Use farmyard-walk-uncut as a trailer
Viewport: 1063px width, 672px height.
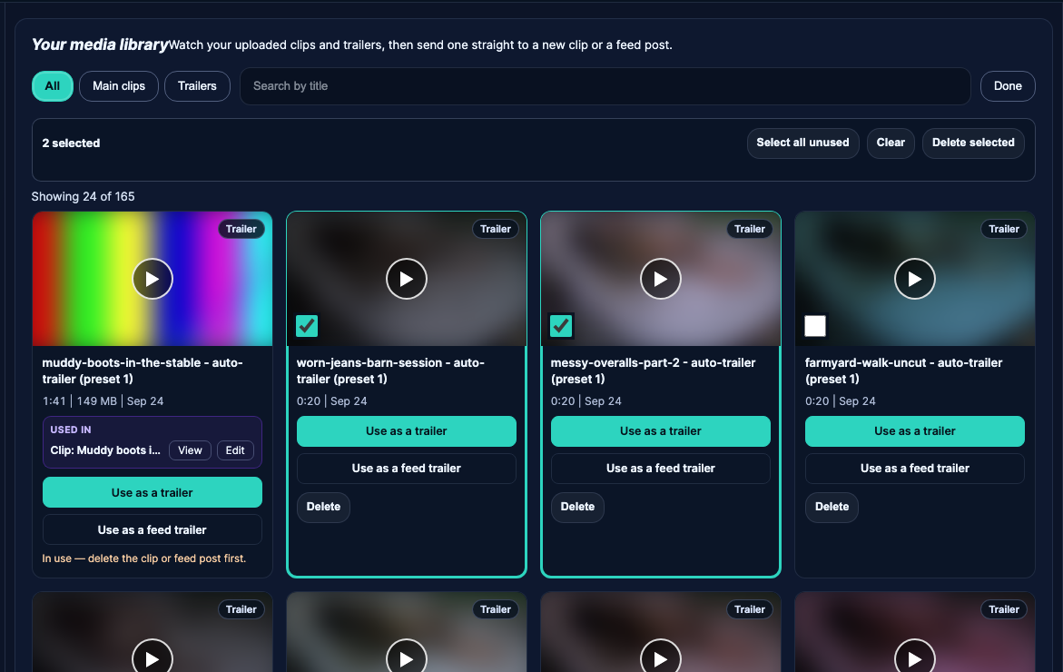tap(915, 431)
